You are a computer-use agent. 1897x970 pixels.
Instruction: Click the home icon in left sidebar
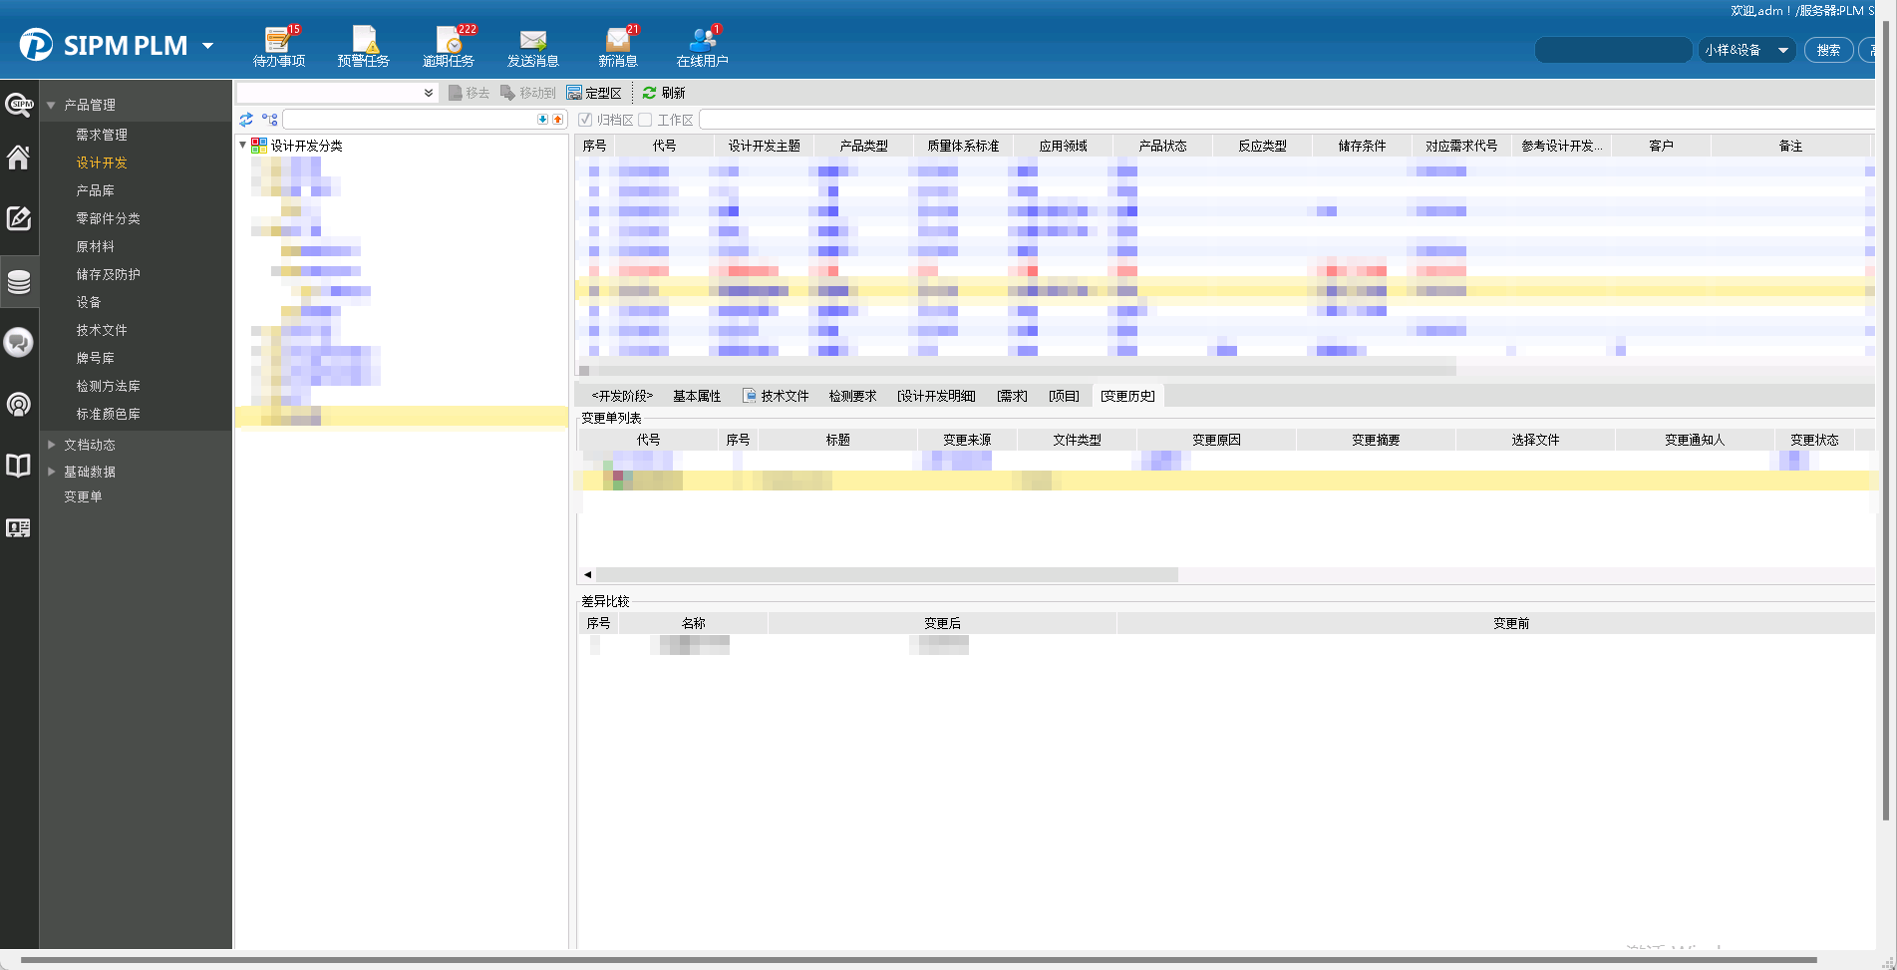coord(19,158)
